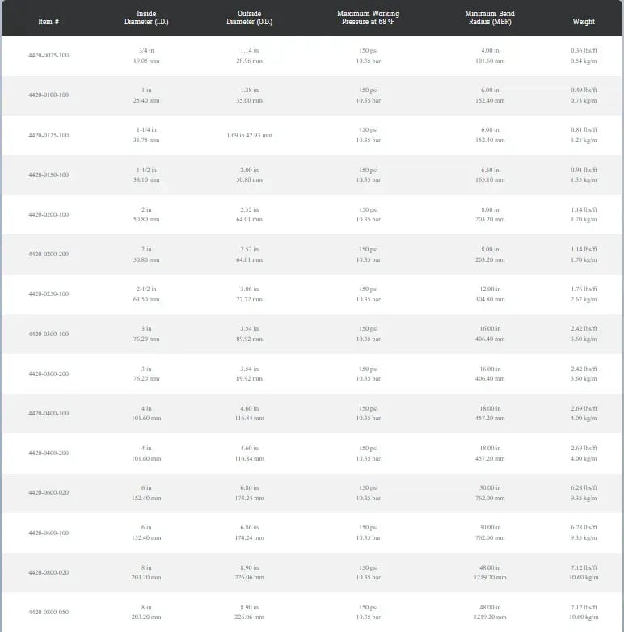Click the Minimum Bend Radius header
The image size is (624, 632).
[x=490, y=18]
